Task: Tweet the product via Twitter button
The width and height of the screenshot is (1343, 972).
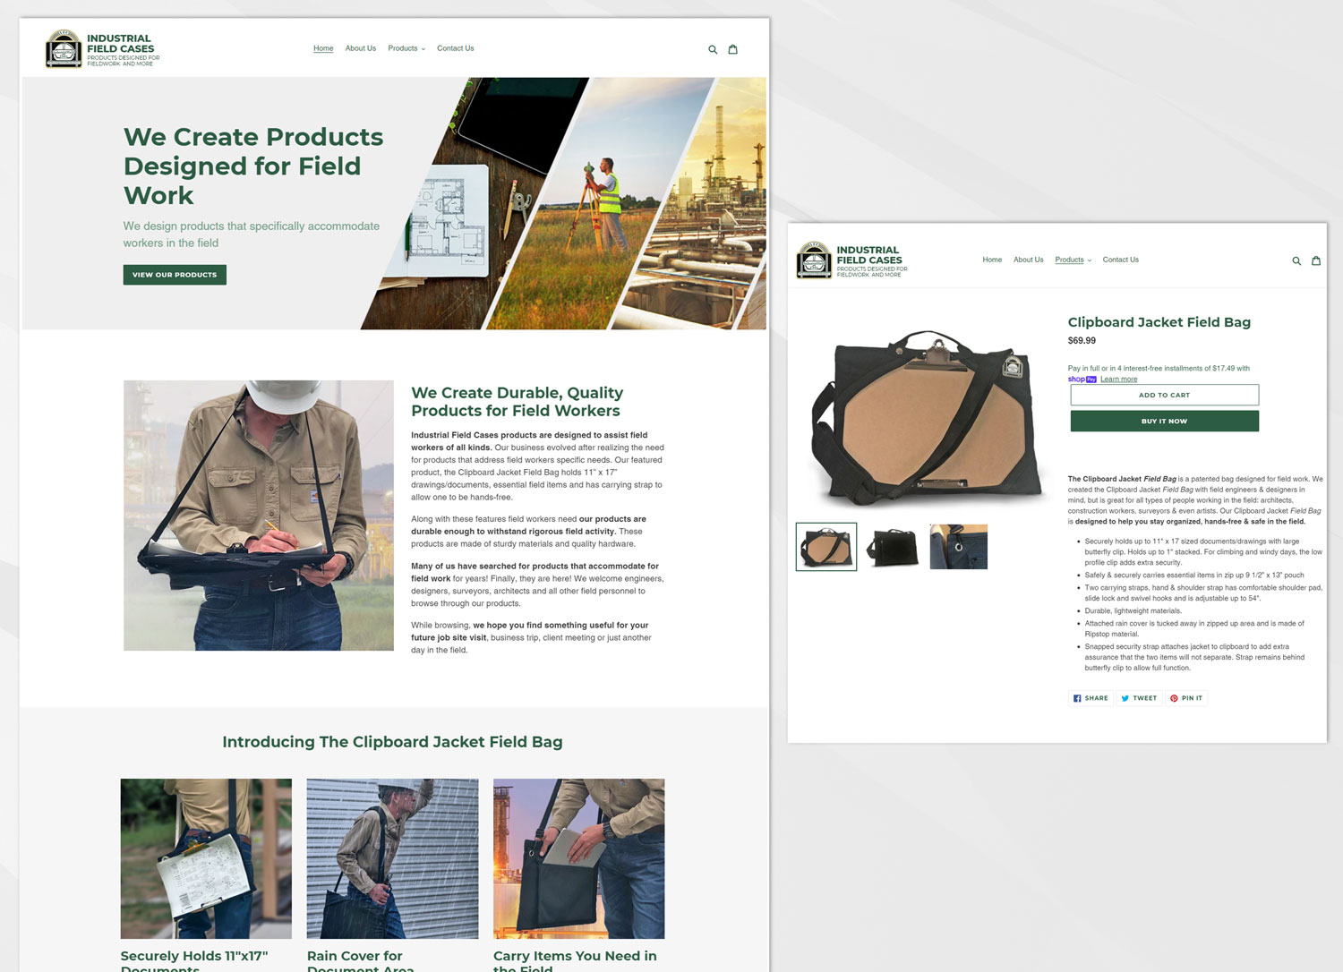Action: tap(1139, 698)
